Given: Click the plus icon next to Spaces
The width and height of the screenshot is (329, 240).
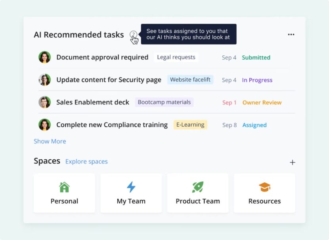Looking at the screenshot, I should (x=293, y=162).
